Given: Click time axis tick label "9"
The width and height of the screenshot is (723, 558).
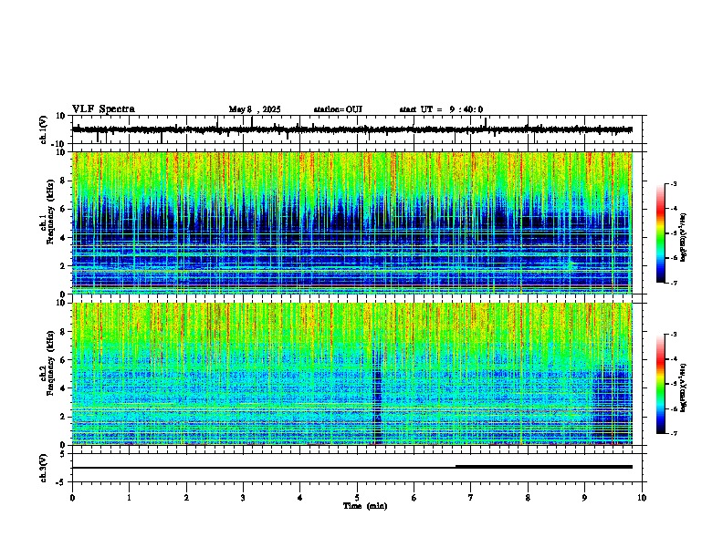Looking at the screenshot, I should (x=584, y=498).
